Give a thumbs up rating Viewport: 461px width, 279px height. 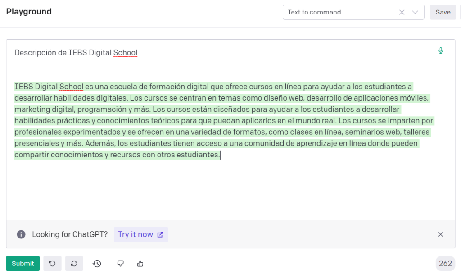pyautogui.click(x=140, y=263)
